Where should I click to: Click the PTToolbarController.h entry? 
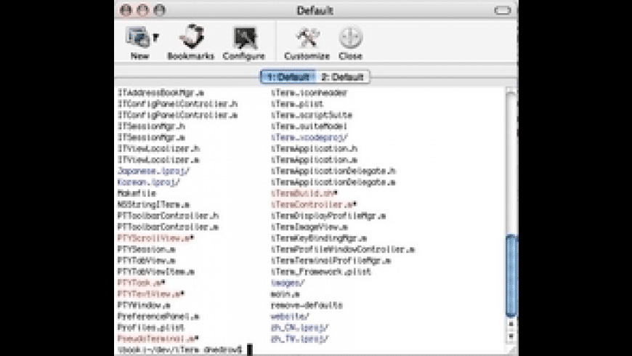point(168,216)
